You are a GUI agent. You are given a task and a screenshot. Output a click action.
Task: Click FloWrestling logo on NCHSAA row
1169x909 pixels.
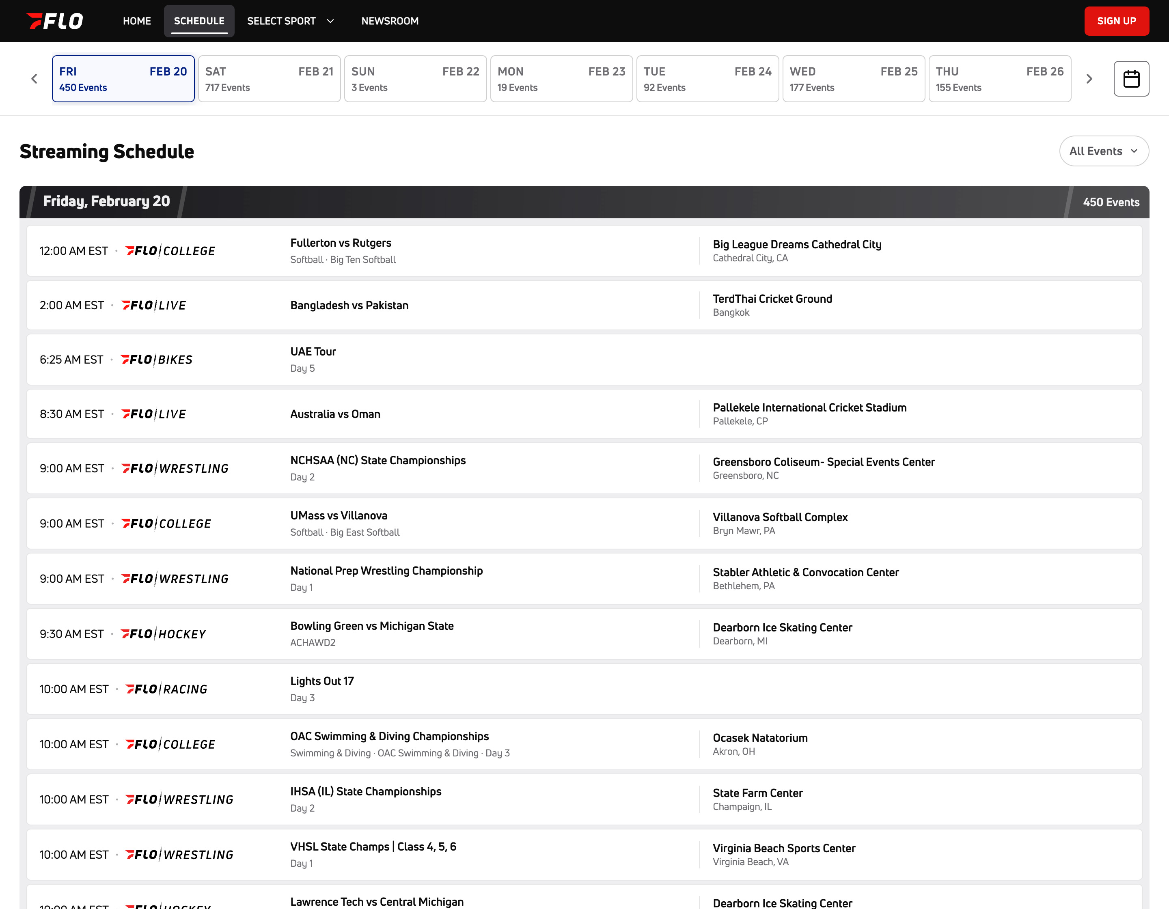175,469
